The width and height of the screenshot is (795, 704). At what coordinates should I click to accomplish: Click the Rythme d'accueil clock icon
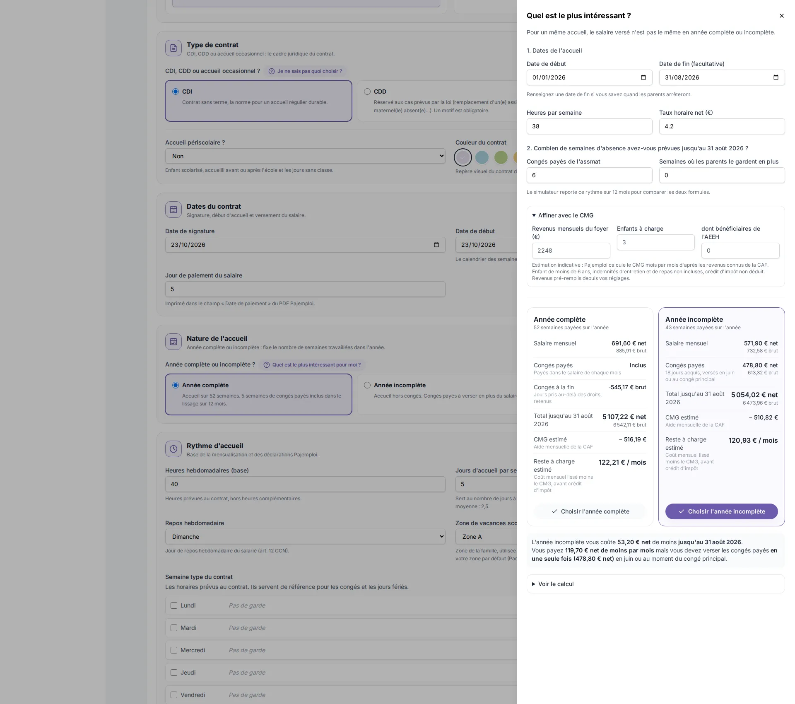pos(173,449)
